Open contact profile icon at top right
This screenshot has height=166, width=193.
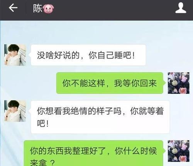click(x=181, y=8)
